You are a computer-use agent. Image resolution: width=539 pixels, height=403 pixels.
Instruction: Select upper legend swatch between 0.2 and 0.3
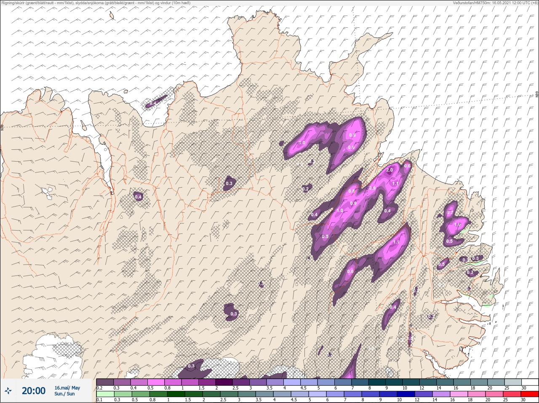pyautogui.click(x=105, y=382)
